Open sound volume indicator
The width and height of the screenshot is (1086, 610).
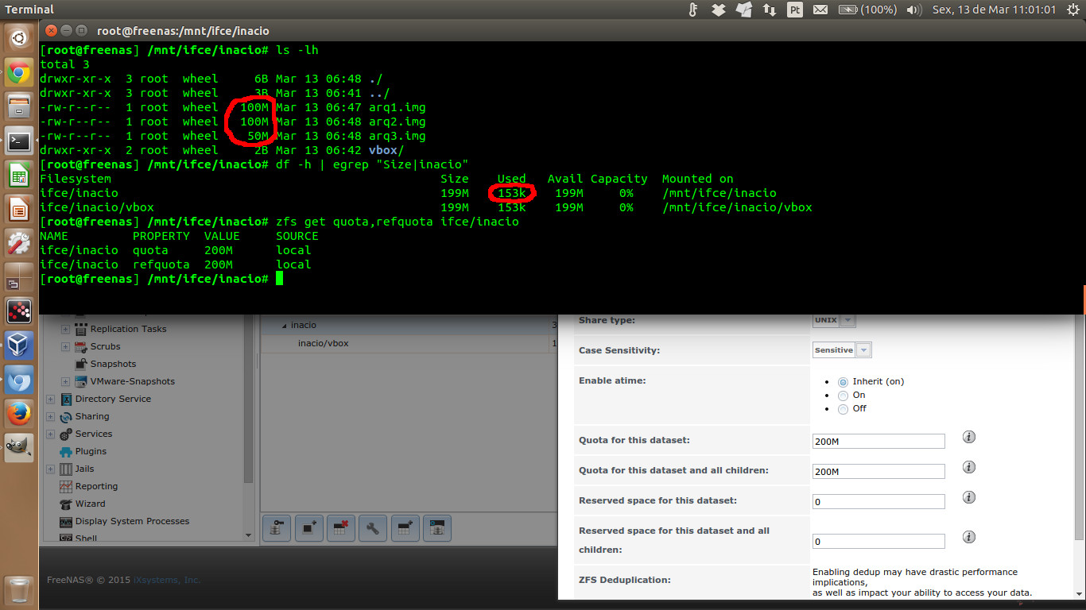914,10
